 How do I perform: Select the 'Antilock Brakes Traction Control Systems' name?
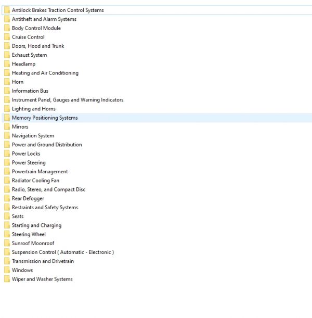point(58,10)
